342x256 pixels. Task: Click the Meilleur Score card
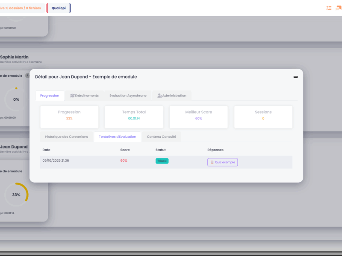[198, 116]
